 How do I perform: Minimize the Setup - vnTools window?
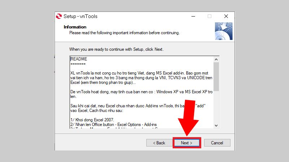click(193, 16)
